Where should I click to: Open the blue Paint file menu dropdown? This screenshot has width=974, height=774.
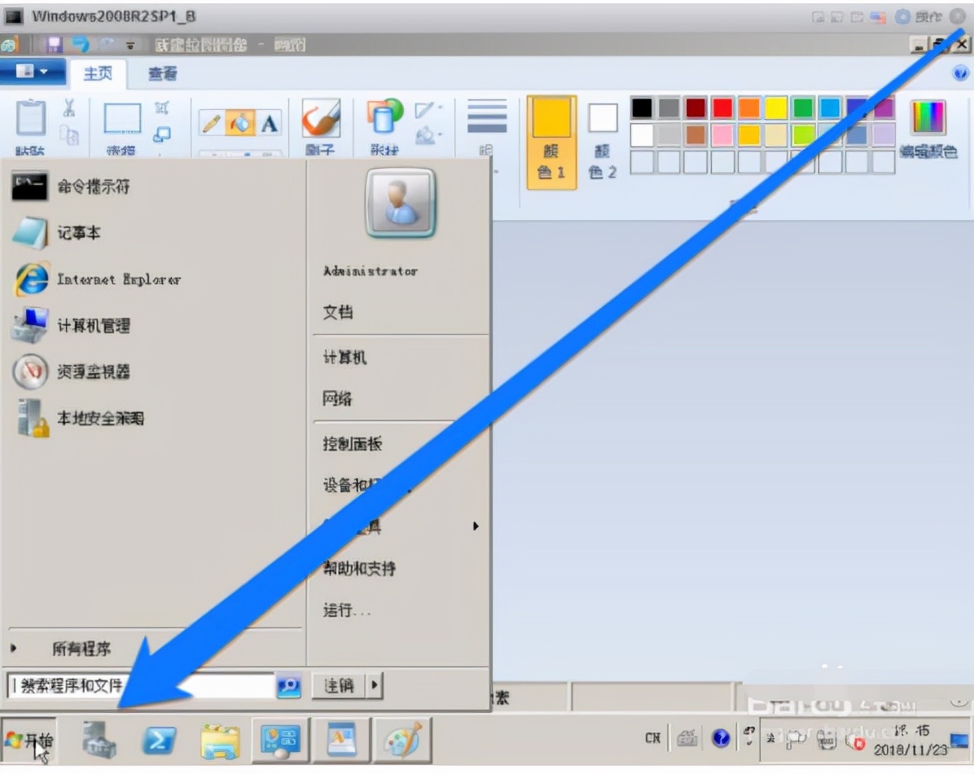(32, 73)
